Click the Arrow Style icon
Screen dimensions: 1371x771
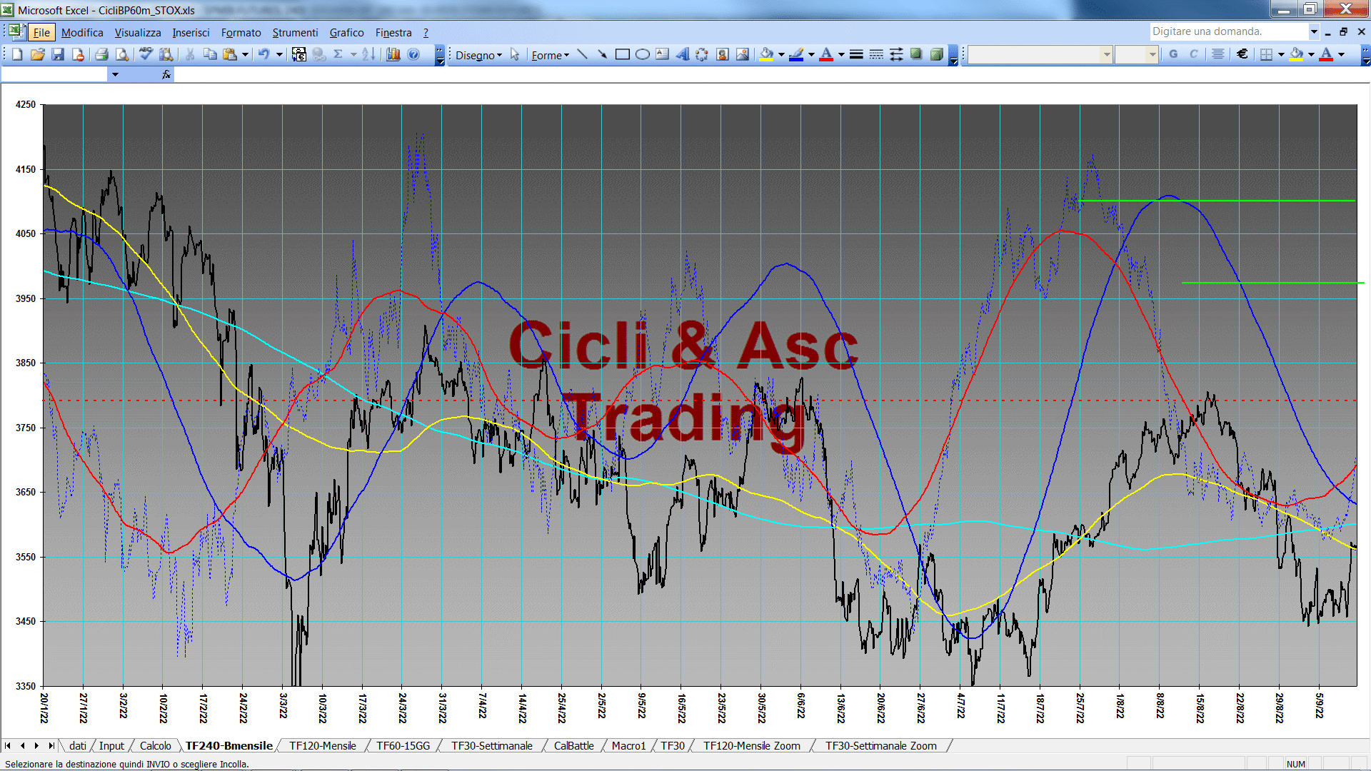(896, 54)
